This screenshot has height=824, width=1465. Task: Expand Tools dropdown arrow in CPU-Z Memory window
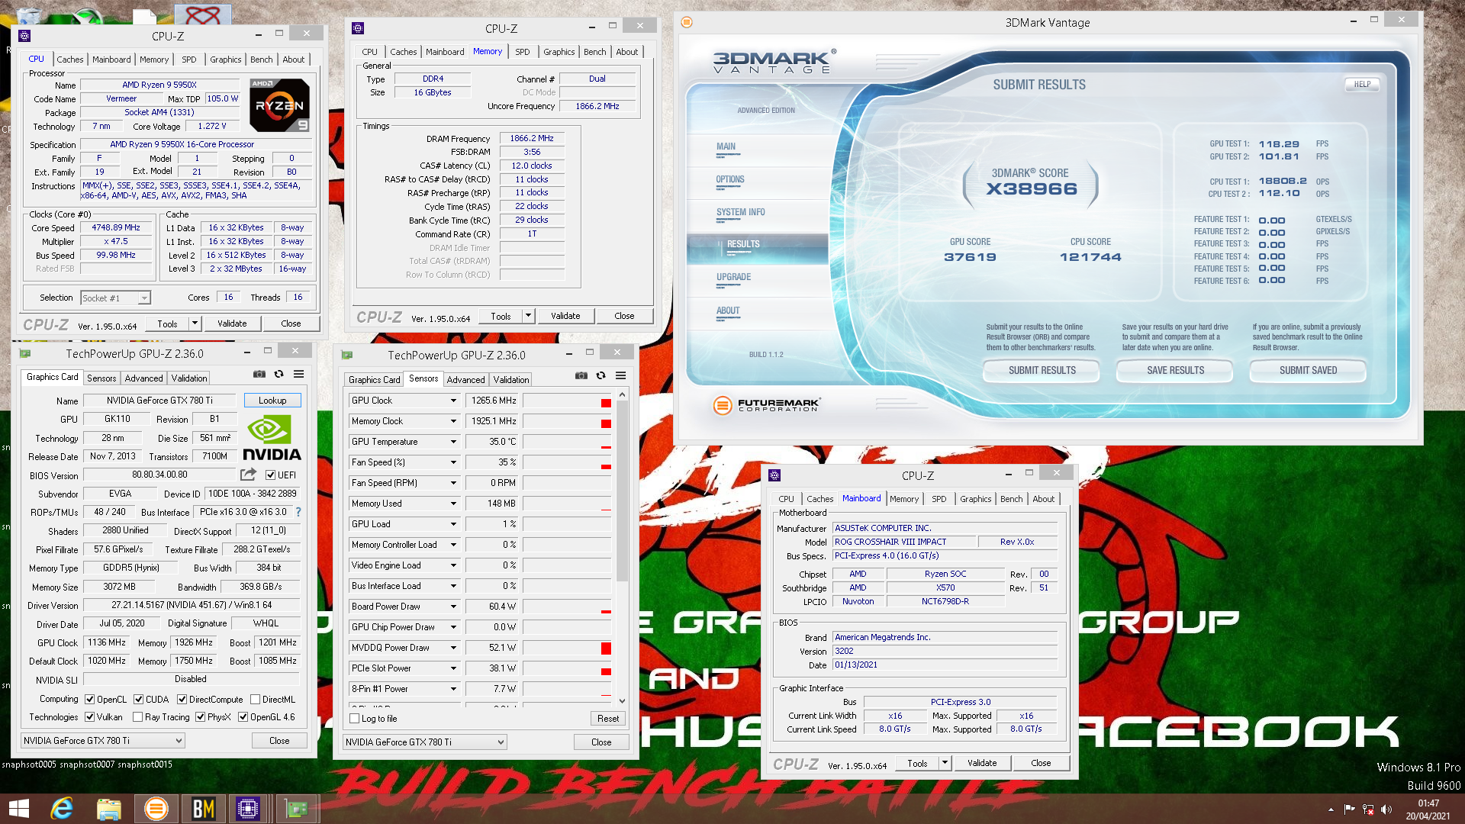tap(528, 316)
